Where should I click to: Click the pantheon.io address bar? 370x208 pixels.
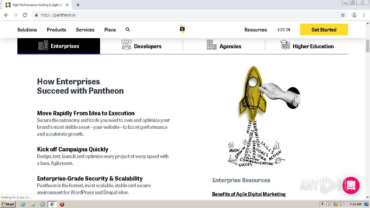pyautogui.click(x=185, y=15)
